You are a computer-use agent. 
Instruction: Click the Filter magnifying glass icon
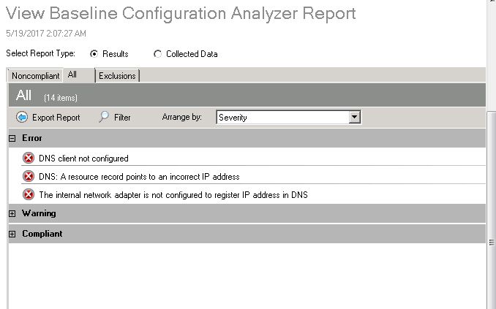[104, 117]
